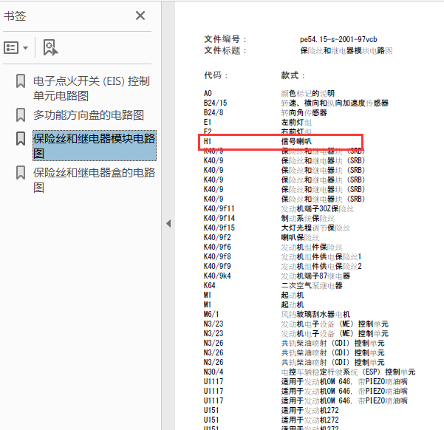The image size is (444, 430).
Task: Click 转向角传感器 description
Action: click(x=304, y=113)
